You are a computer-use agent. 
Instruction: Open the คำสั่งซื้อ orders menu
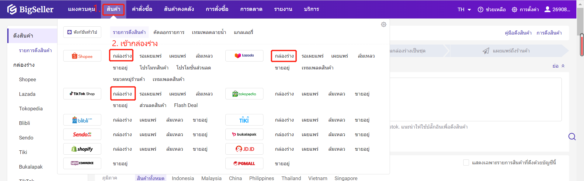(142, 9)
